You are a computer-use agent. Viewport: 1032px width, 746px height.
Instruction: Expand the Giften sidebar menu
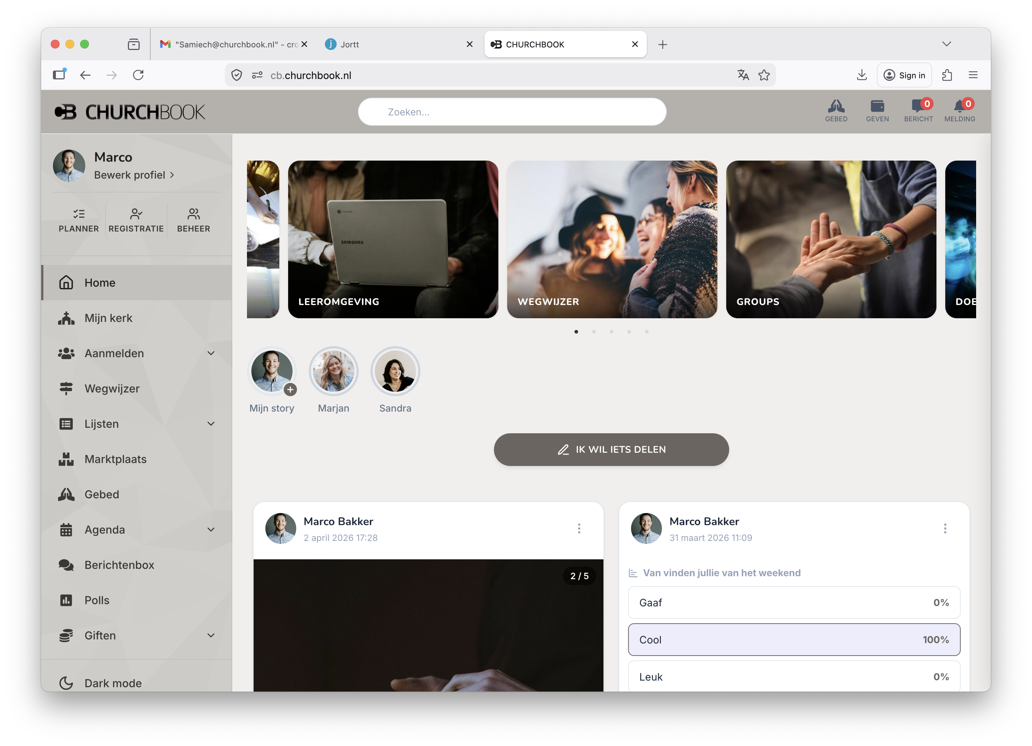coord(211,635)
